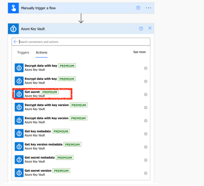Click the Manually trigger a flow hand icon
The height and width of the screenshot is (186, 204).
(13, 8)
